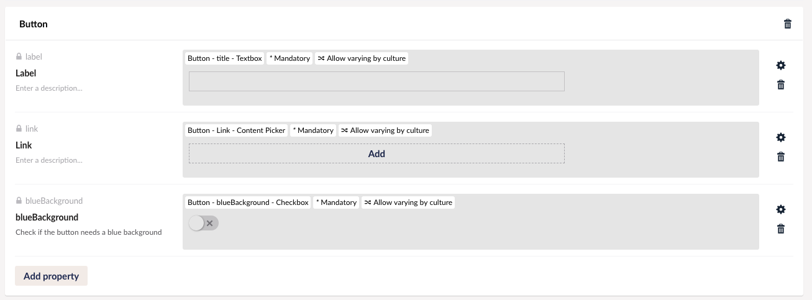Click the Label title textbox field
Viewport: 812px width, 300px height.
pos(376,81)
